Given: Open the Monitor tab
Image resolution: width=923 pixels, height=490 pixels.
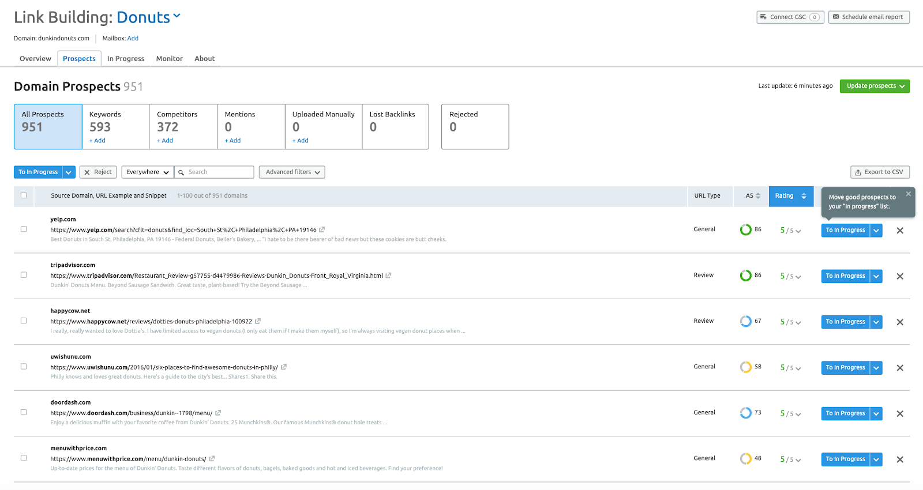Looking at the screenshot, I should point(170,59).
